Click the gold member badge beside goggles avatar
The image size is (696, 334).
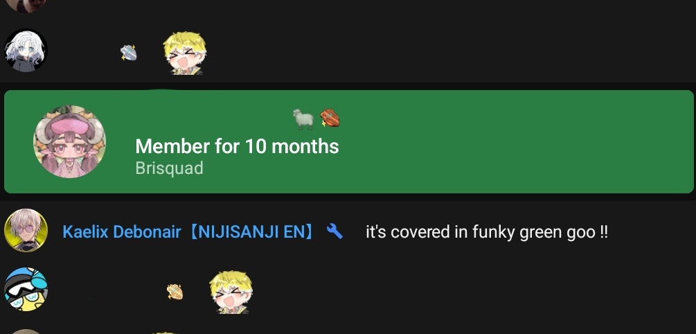click(x=175, y=292)
